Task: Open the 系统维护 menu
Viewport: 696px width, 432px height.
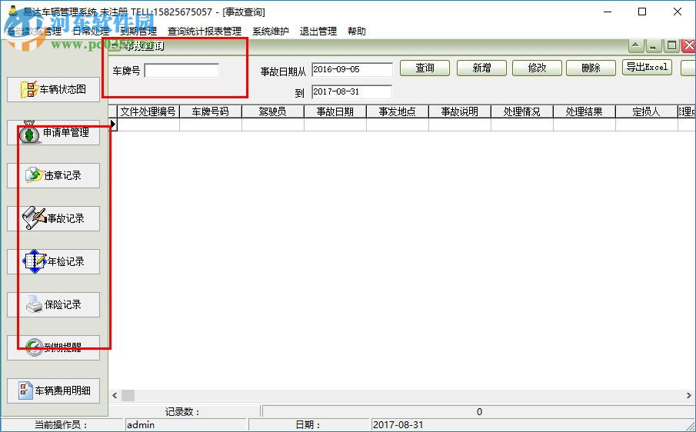Action: point(271,32)
